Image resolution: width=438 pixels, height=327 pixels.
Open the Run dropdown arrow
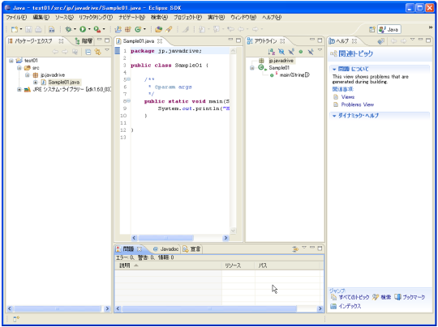tap(89, 29)
